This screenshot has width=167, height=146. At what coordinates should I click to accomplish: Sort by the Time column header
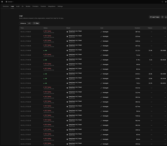coord(22,28)
